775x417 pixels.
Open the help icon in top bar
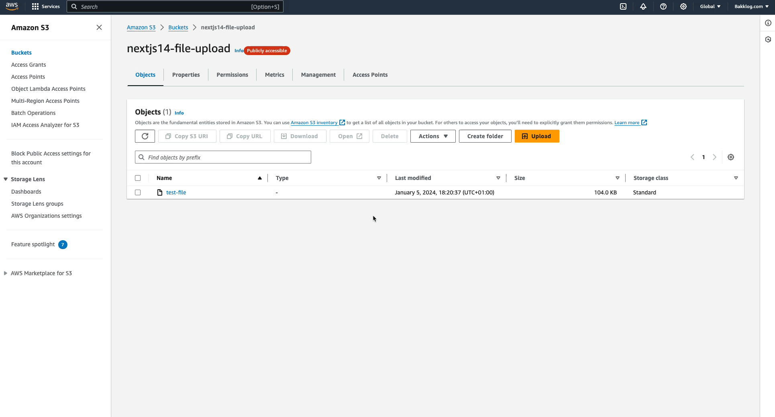click(x=663, y=6)
